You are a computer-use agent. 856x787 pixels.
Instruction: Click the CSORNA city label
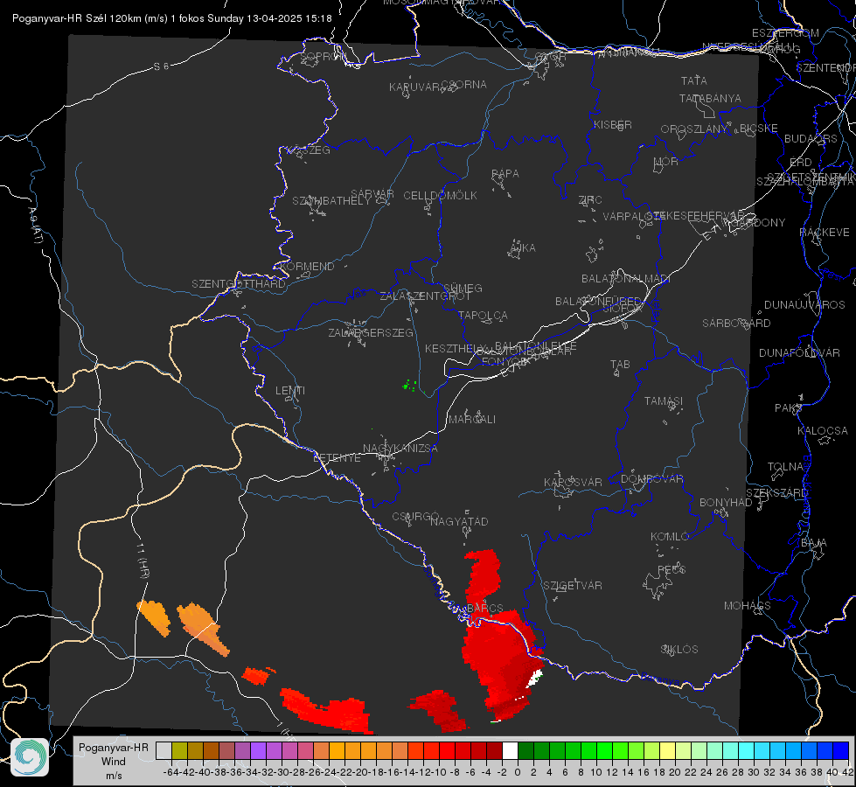coord(463,85)
